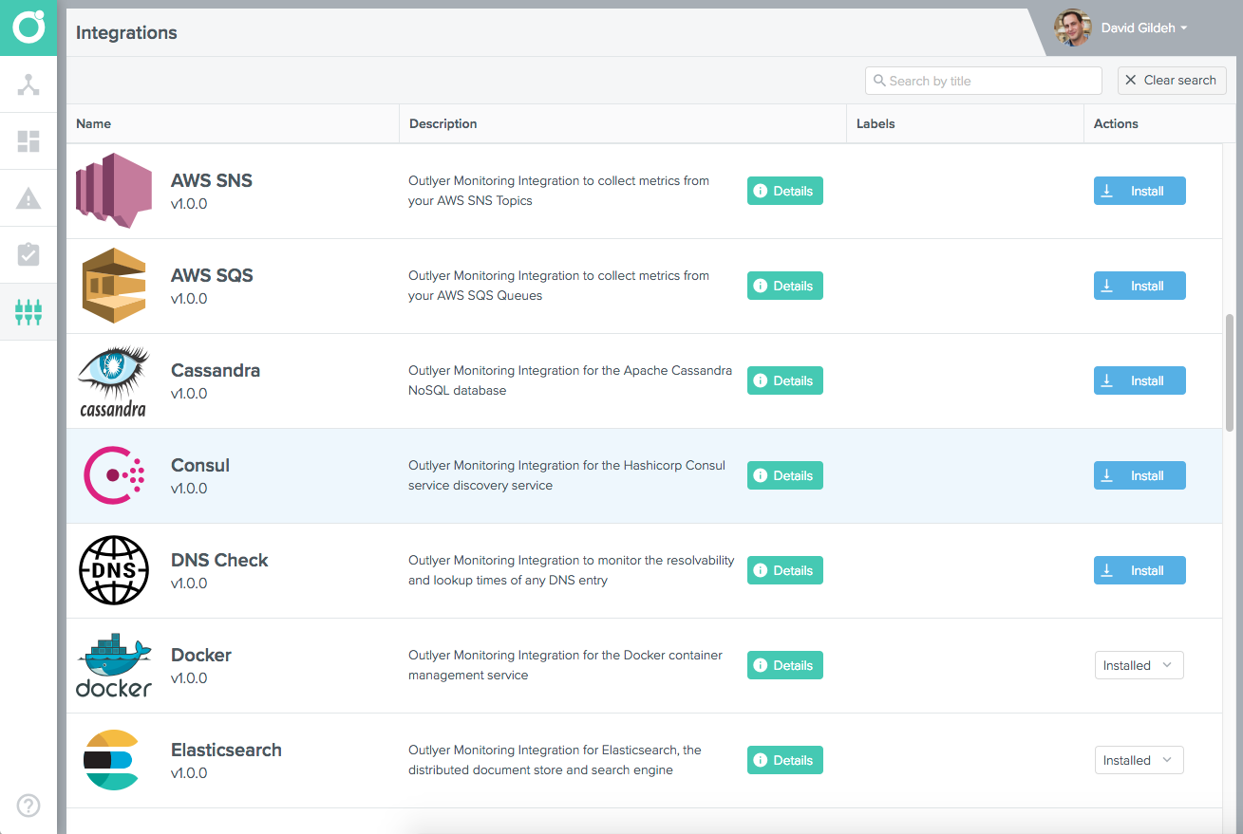The image size is (1243, 834).
Task: Select the Cassandra name text
Action: (216, 370)
